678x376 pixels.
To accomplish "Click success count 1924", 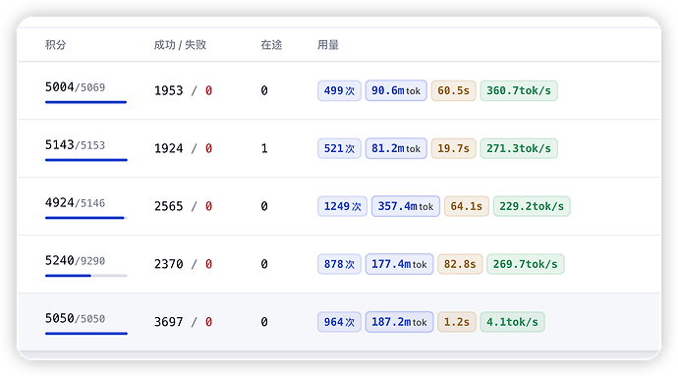I will click(169, 148).
